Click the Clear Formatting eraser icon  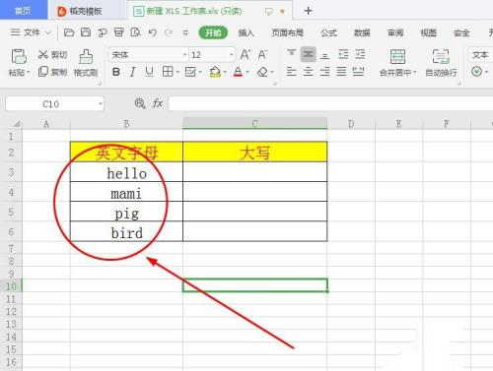262,72
